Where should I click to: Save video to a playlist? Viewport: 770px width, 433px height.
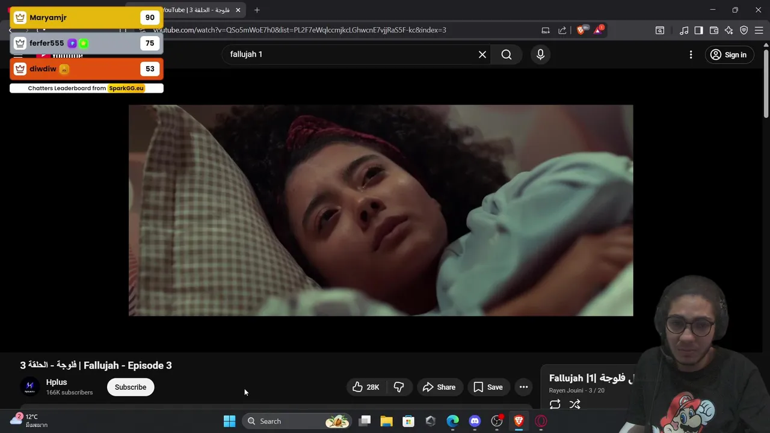click(488, 387)
